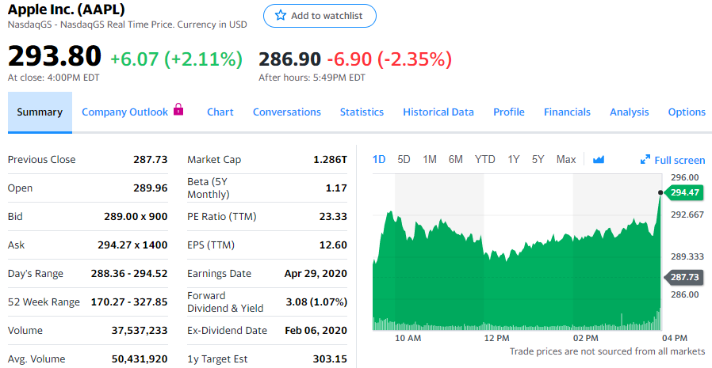Switch chart type using the area chart icon
The width and height of the screenshot is (712, 368).
pos(599,160)
